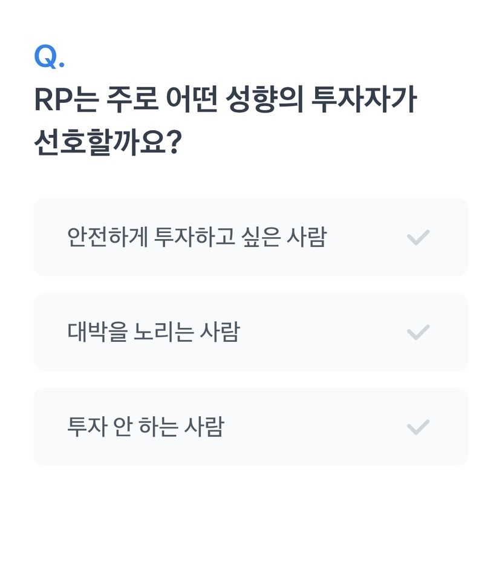Tick the gray check in the top option
The width and height of the screenshot is (502, 573).
click(x=418, y=237)
